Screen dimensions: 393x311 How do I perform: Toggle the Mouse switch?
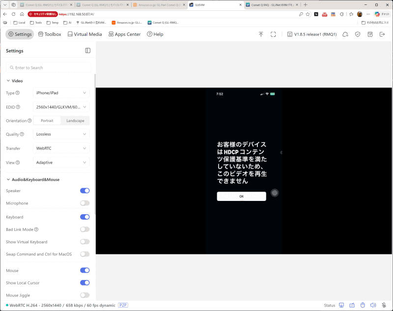tap(84, 270)
